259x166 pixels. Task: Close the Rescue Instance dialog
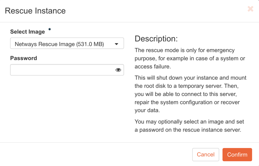[x=250, y=9]
